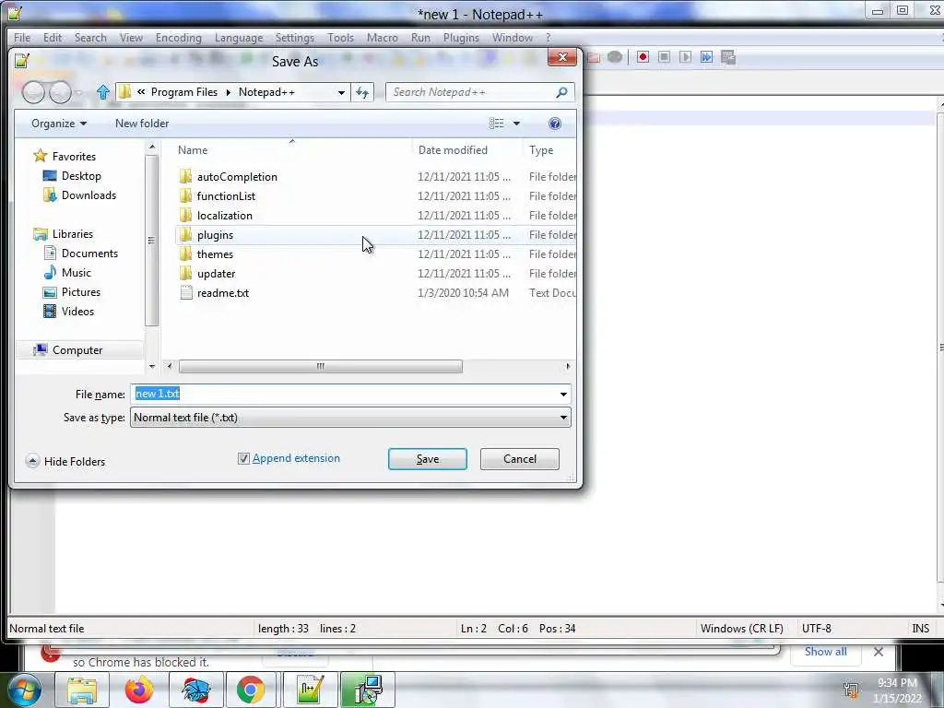Click the Stop Recording macro icon

[x=664, y=57]
